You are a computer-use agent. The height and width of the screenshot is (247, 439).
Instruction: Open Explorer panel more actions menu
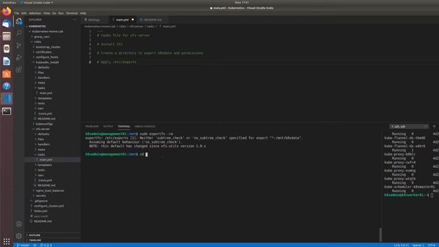coord(74,20)
